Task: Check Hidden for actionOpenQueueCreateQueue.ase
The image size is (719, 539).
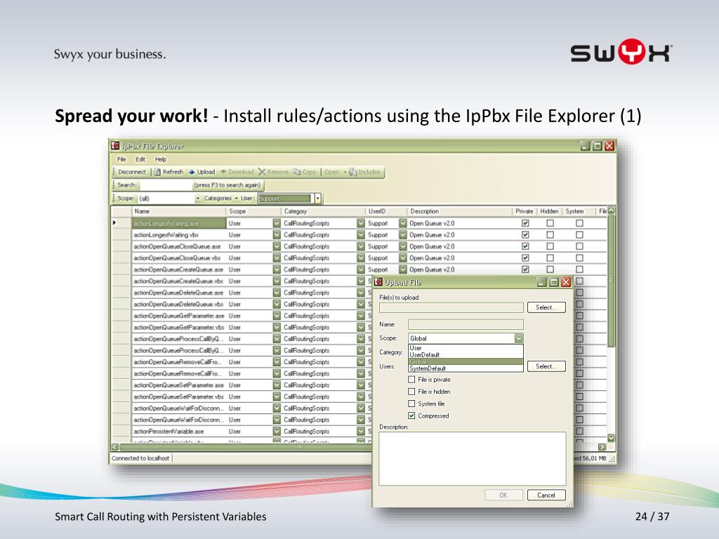Action: coord(550,269)
